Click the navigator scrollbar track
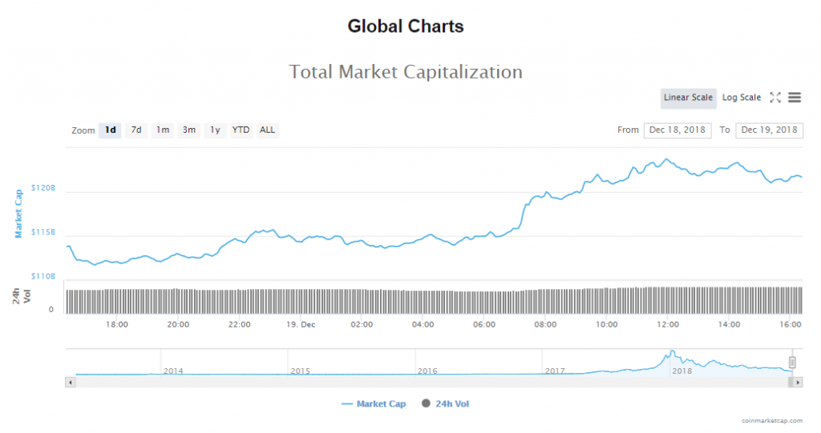Image resolution: width=821 pixels, height=433 pixels. 433,383
